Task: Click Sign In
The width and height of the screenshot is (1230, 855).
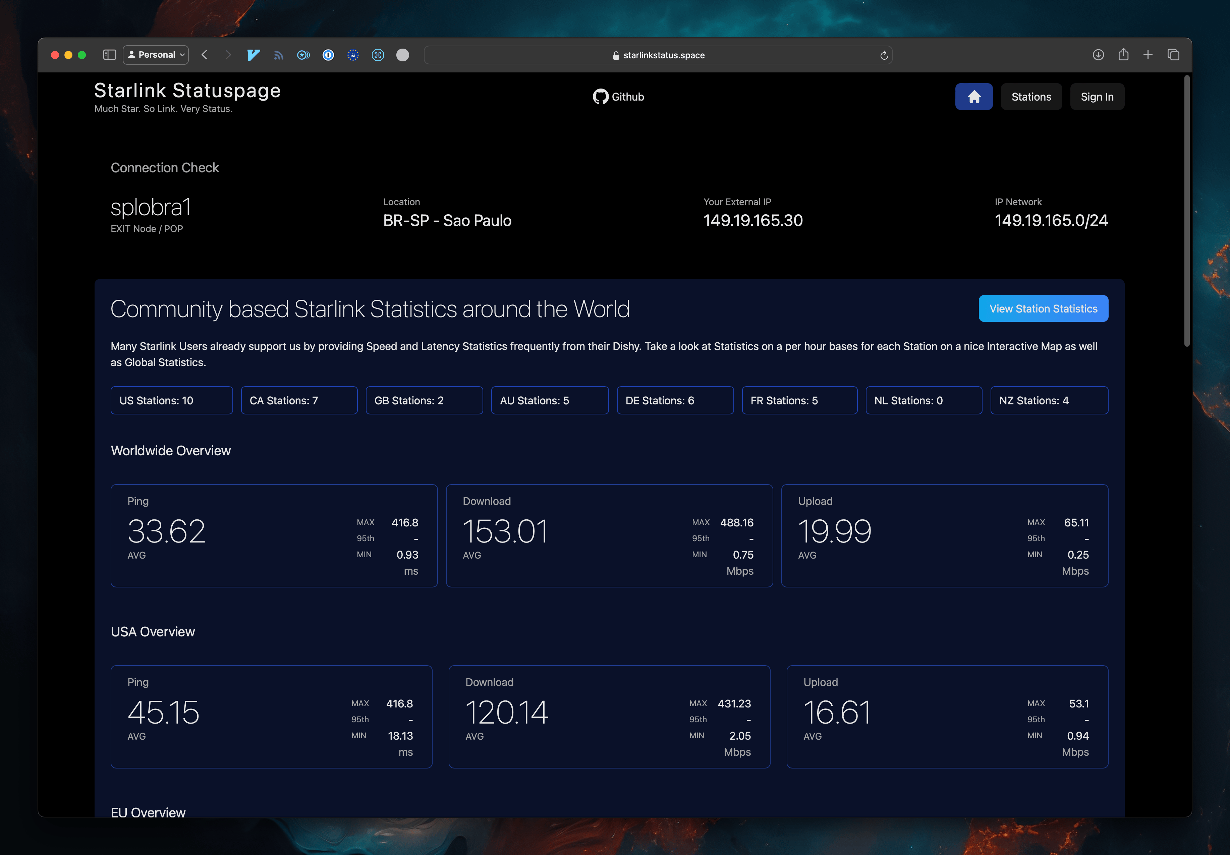Action: [1097, 97]
